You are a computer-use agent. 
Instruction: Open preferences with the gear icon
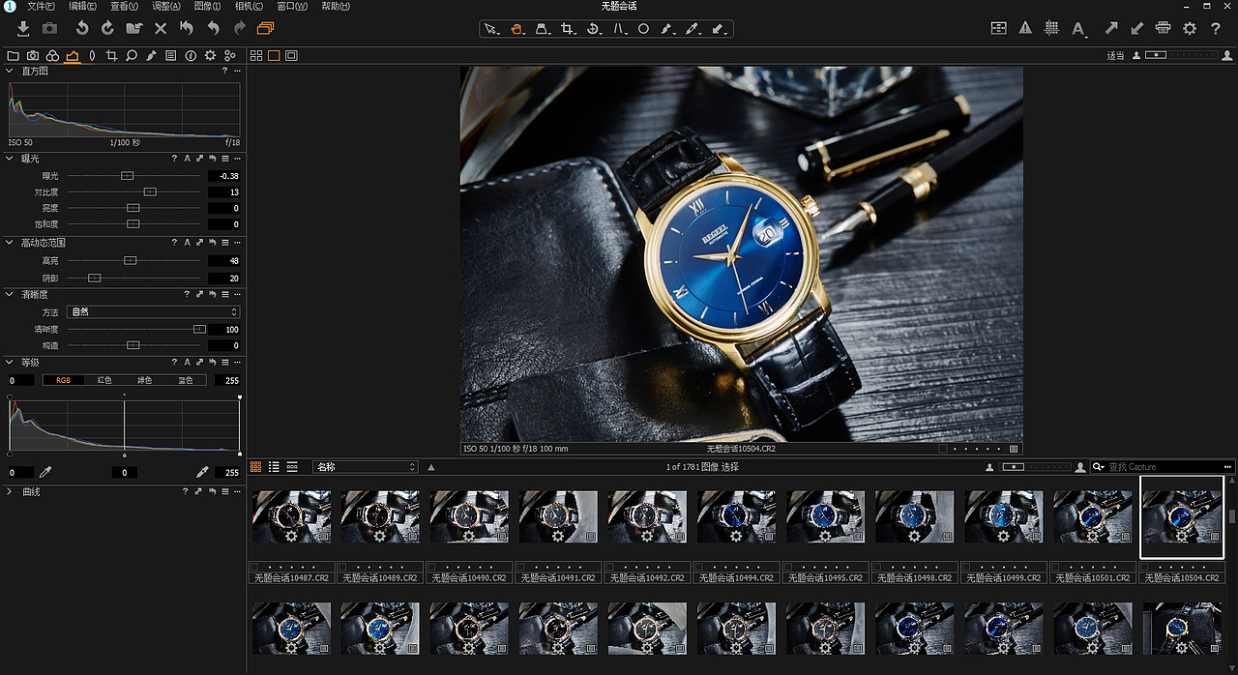(x=1190, y=29)
